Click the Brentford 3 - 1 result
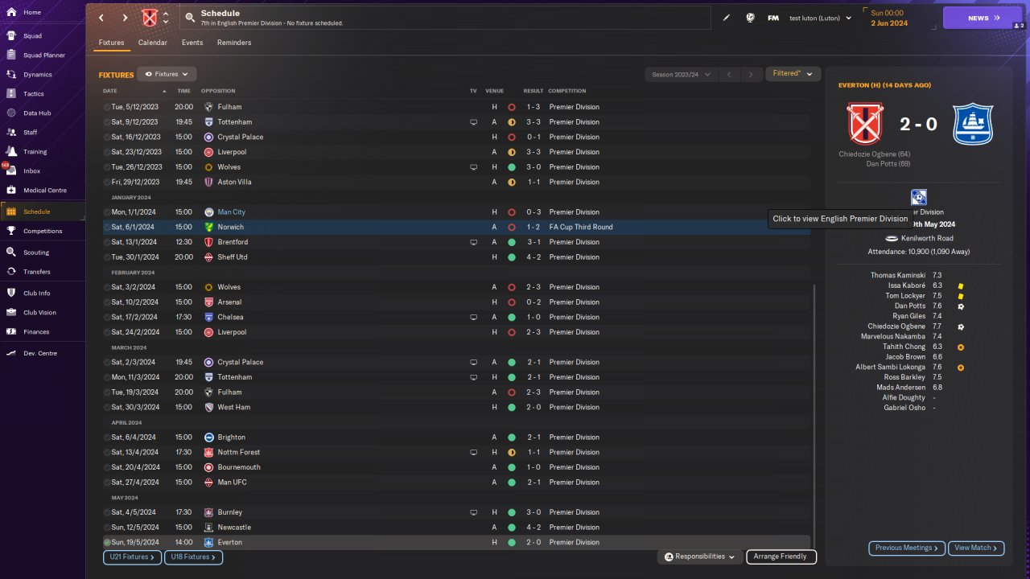Screen dimensions: 1030x579 click(x=534, y=242)
